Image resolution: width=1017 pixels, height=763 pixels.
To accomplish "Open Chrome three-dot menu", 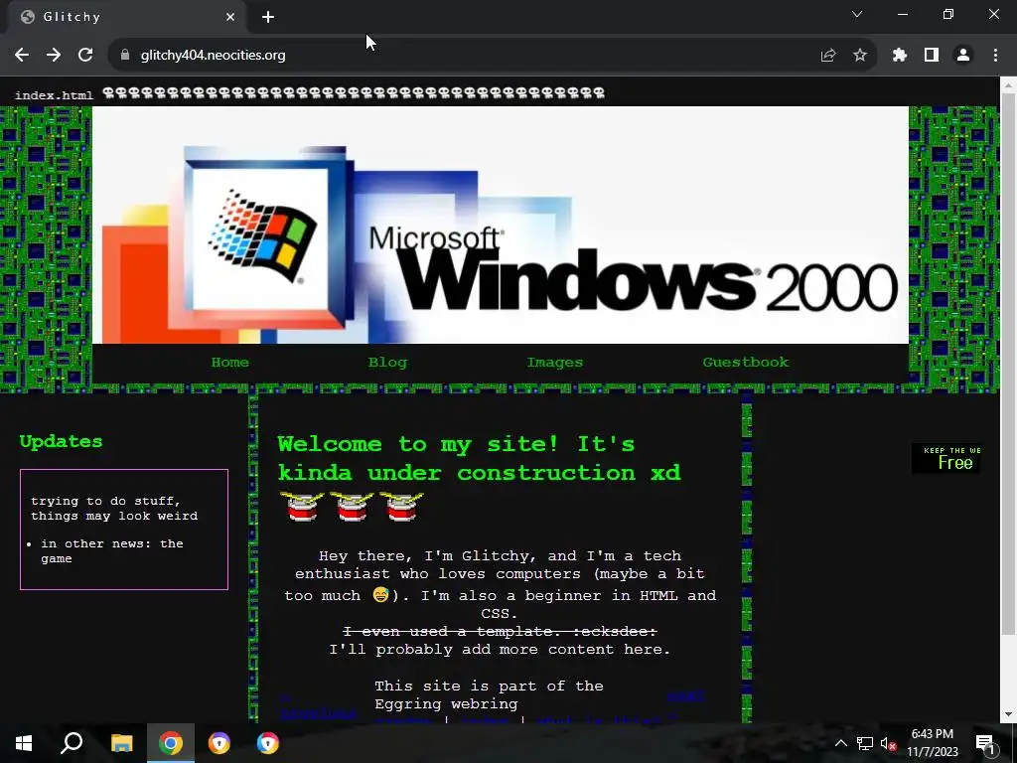I will pyautogui.click(x=995, y=56).
